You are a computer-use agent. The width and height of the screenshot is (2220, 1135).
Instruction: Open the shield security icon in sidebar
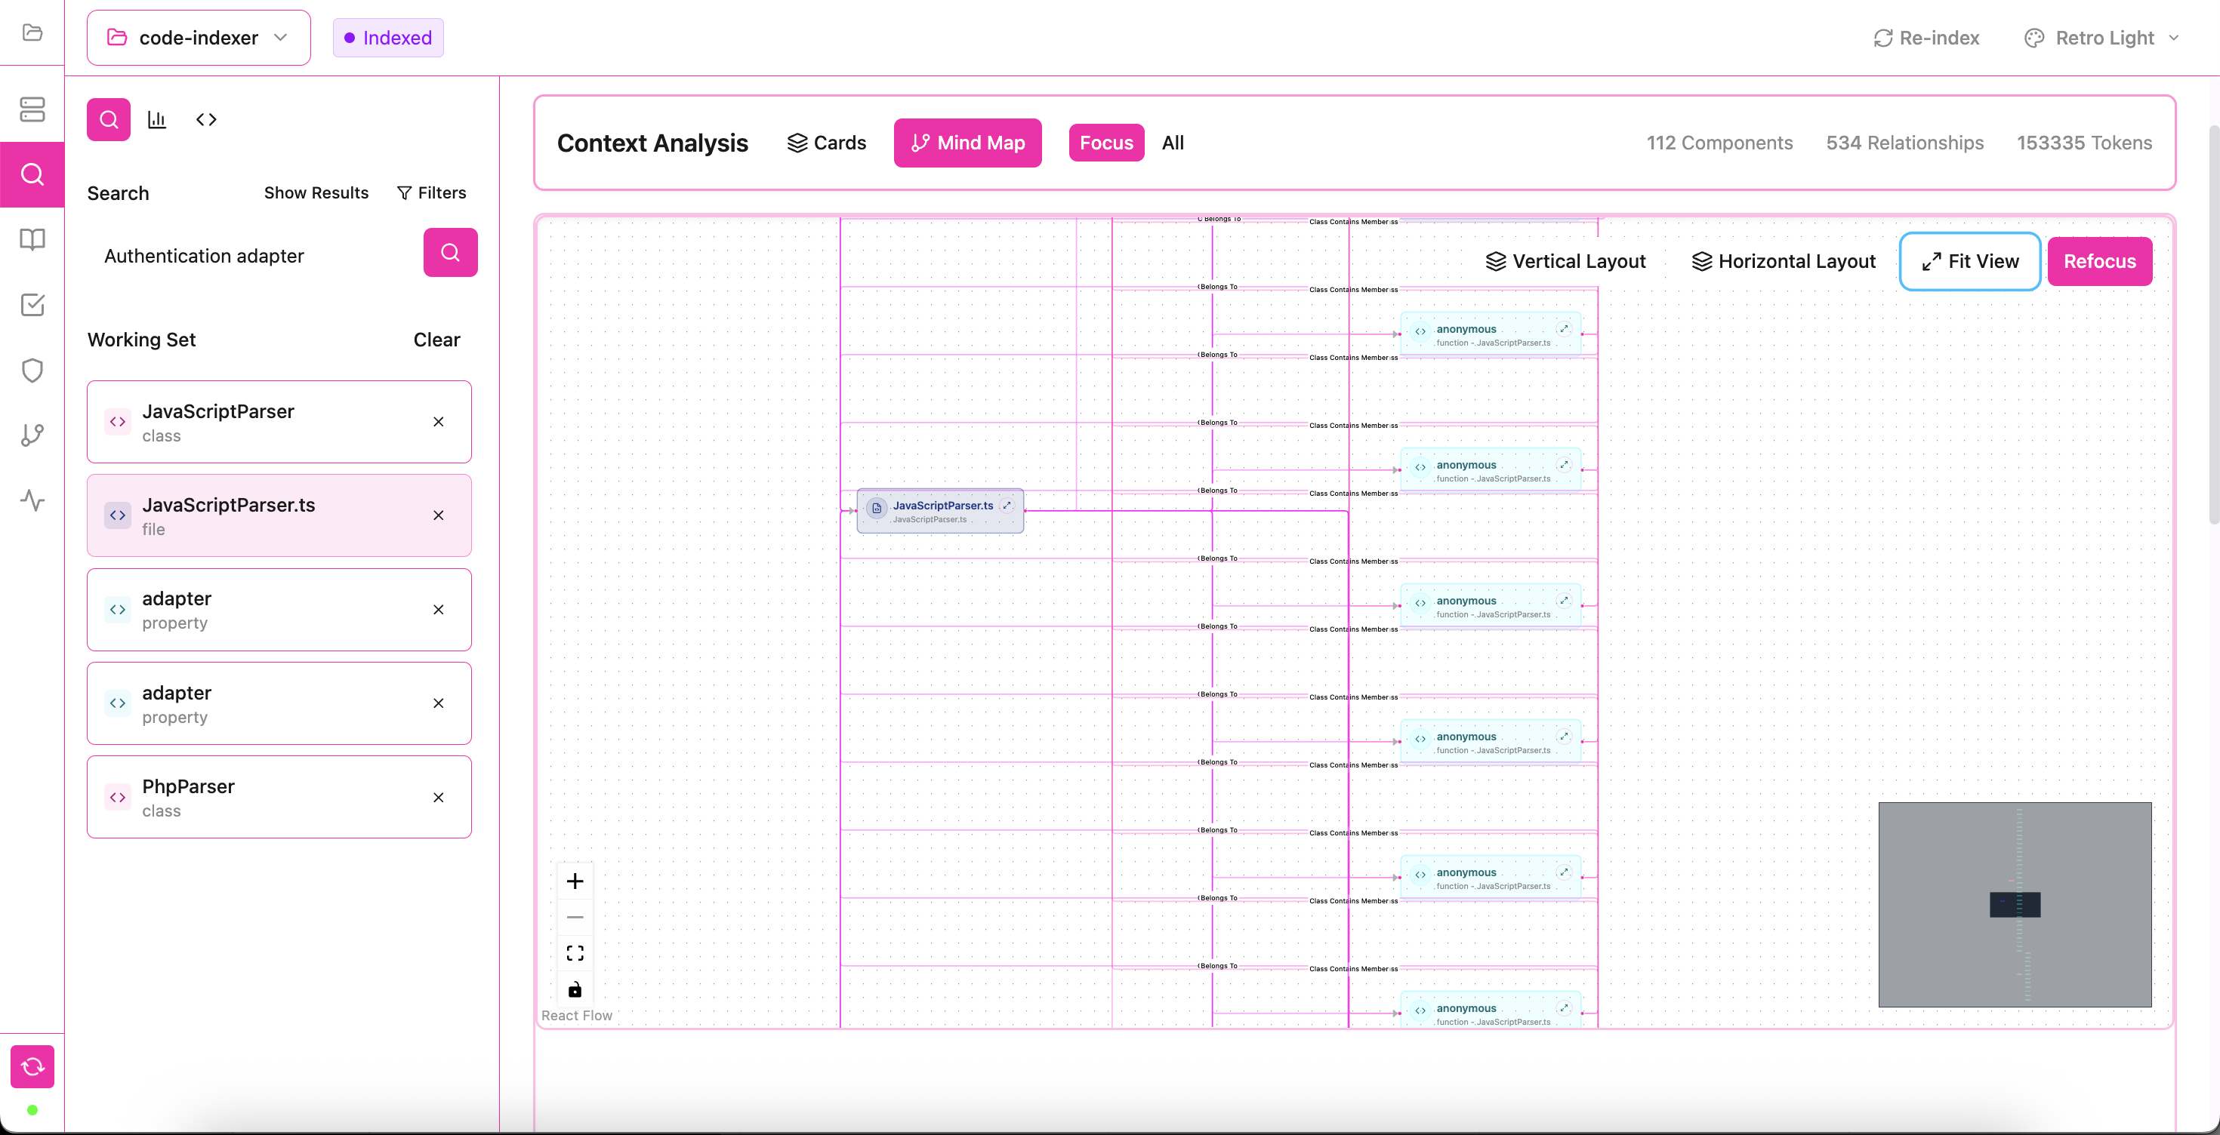click(32, 371)
